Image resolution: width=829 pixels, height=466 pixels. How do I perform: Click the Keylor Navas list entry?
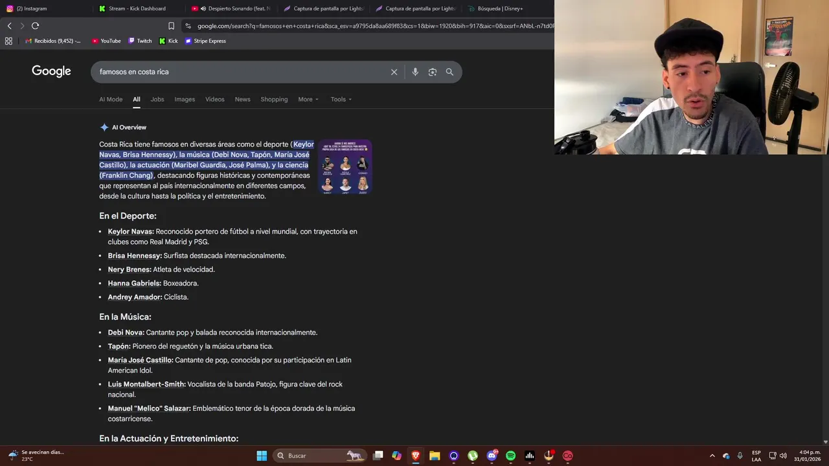pos(131,232)
